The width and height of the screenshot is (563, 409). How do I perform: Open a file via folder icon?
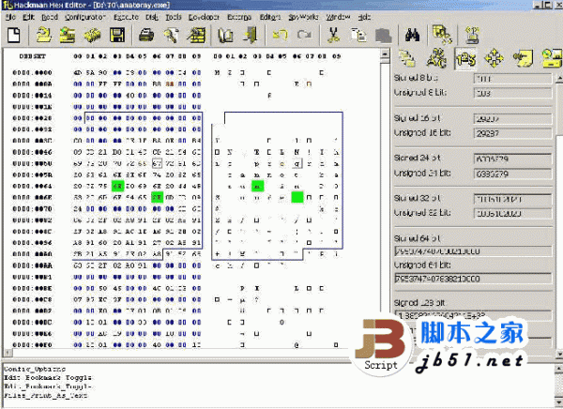44,36
